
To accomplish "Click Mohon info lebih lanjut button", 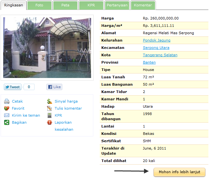I will click(x=179, y=172).
